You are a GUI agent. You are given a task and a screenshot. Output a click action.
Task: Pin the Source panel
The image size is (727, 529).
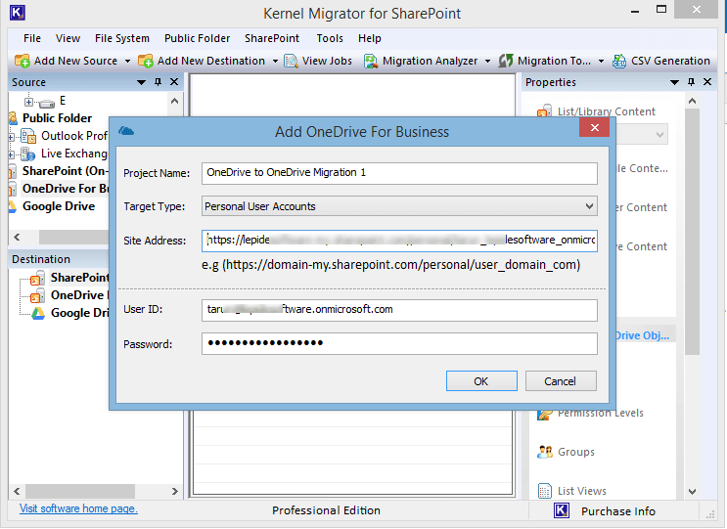[159, 82]
